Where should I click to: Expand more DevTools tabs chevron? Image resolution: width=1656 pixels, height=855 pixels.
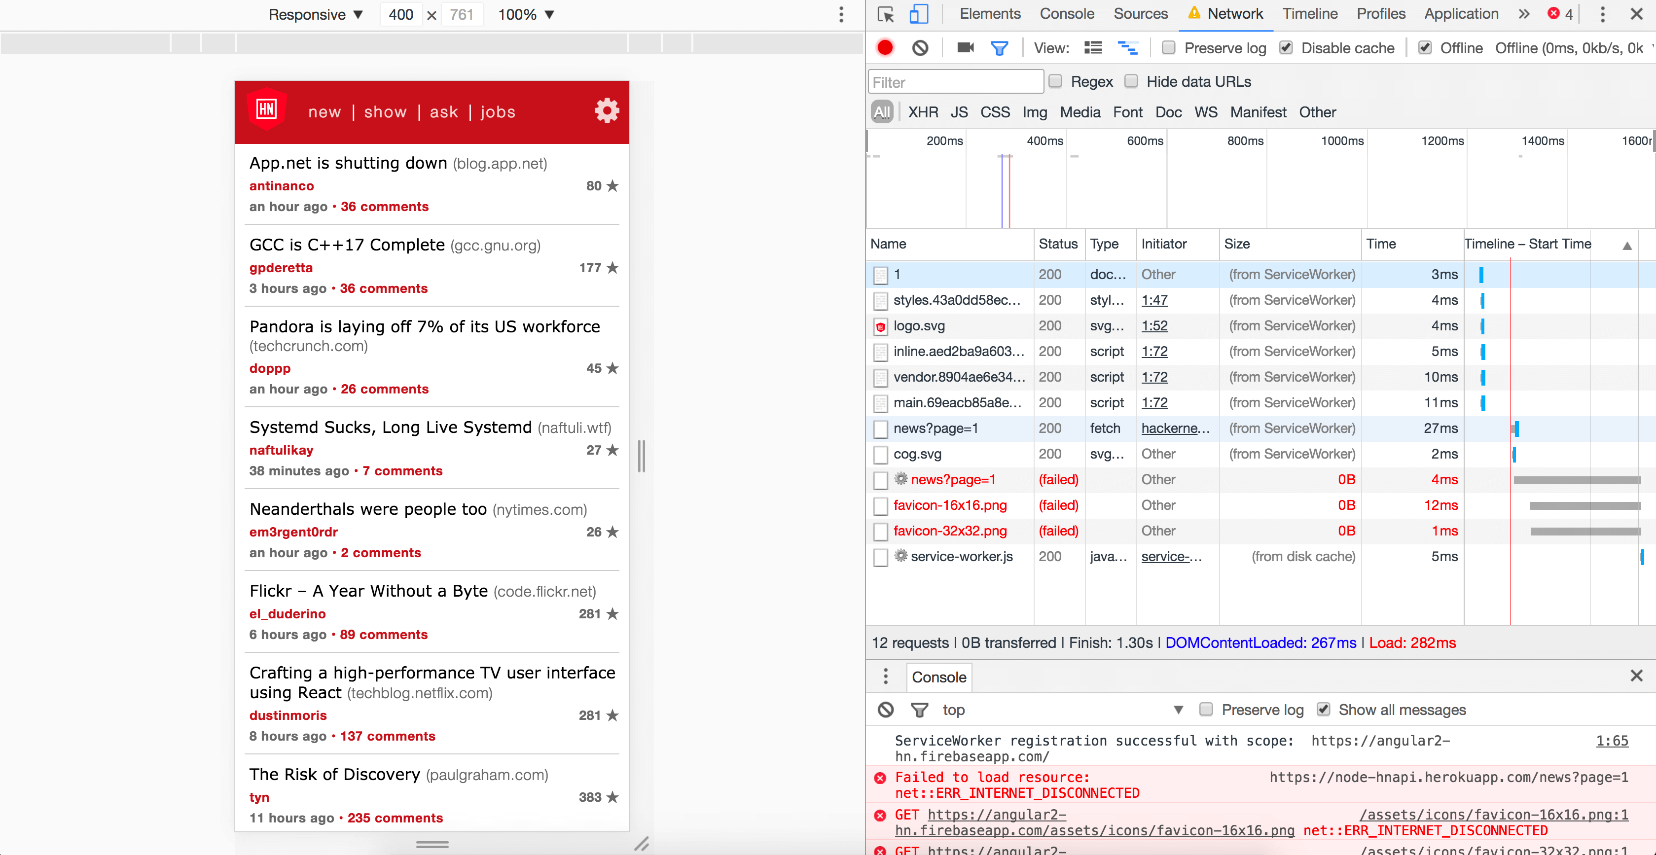coord(1523,13)
